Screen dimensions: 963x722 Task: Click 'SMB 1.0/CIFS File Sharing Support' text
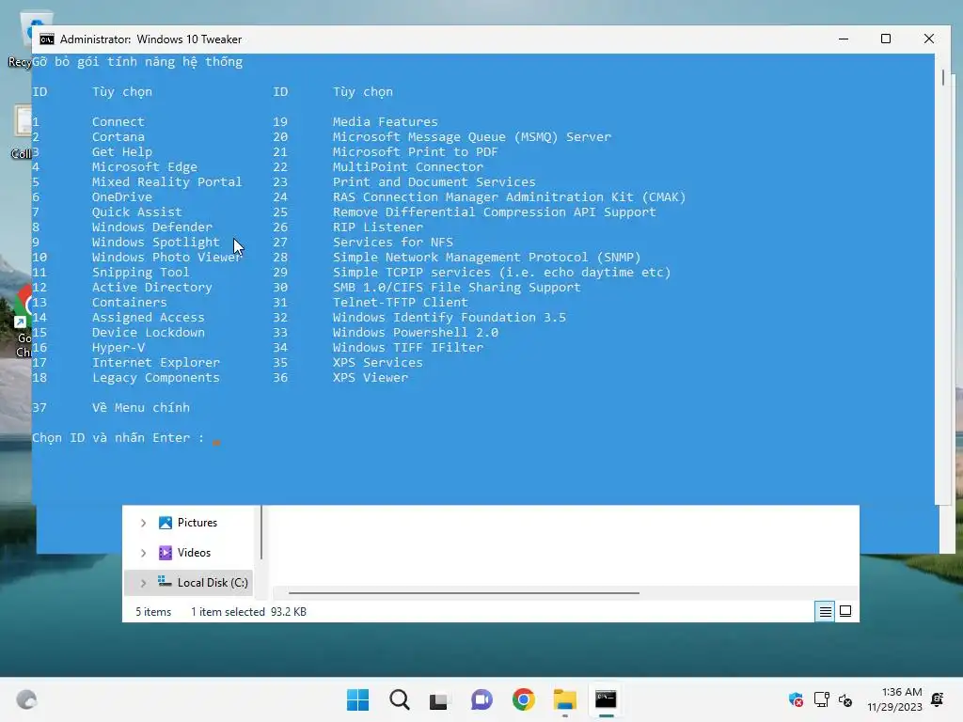[x=456, y=288]
